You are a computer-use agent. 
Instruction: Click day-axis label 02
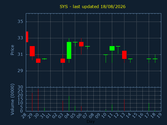pyautogui.click(x=55, y=116)
